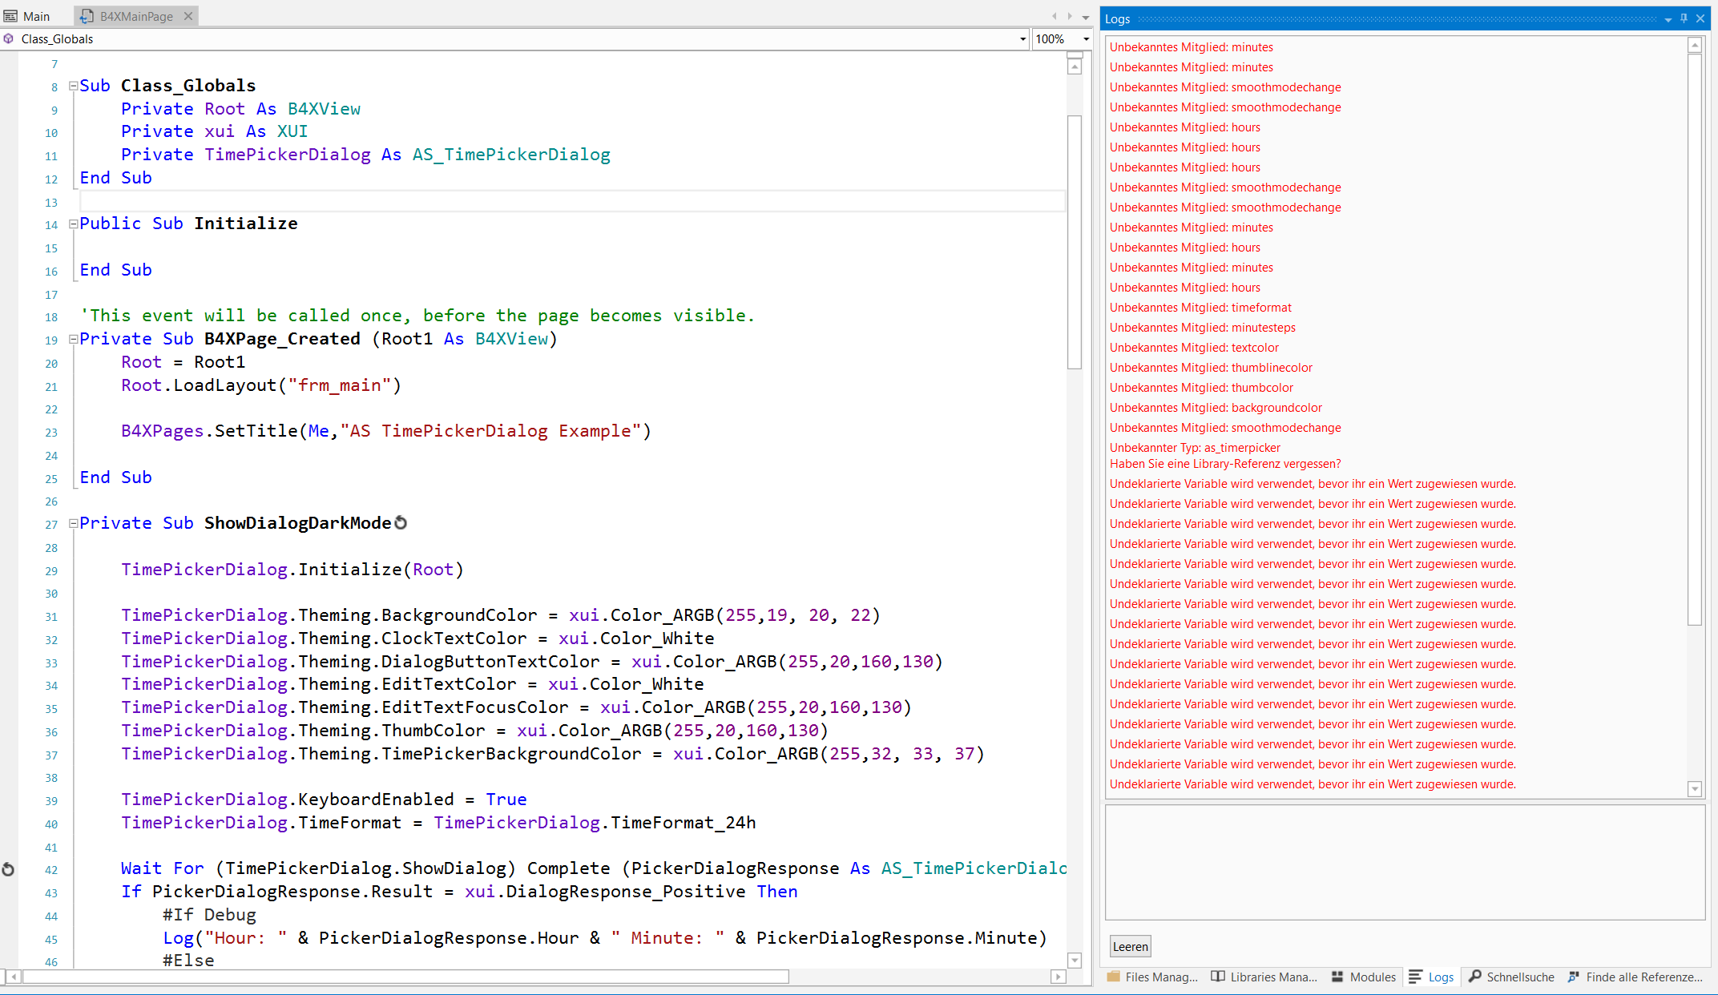Open the zoom 100% dropdown
The image size is (1718, 995).
click(1086, 39)
